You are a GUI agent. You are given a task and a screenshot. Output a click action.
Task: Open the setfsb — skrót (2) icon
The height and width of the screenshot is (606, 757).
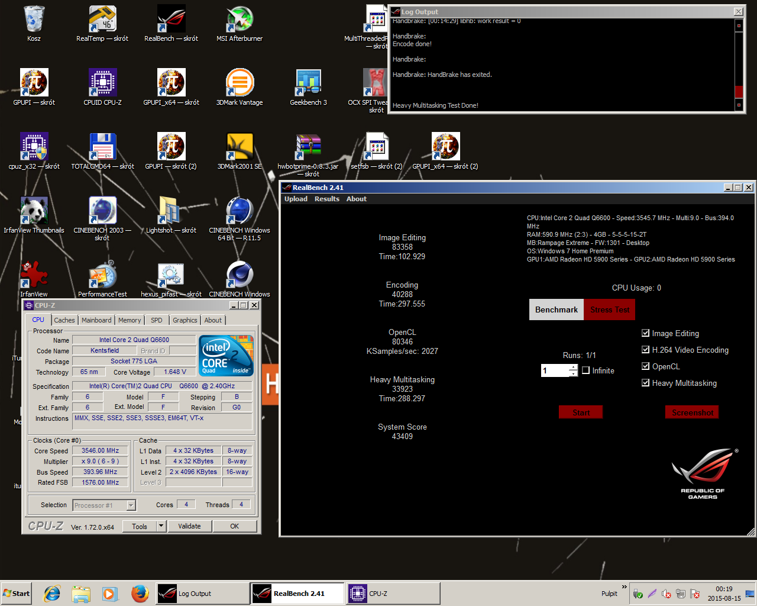[377, 147]
